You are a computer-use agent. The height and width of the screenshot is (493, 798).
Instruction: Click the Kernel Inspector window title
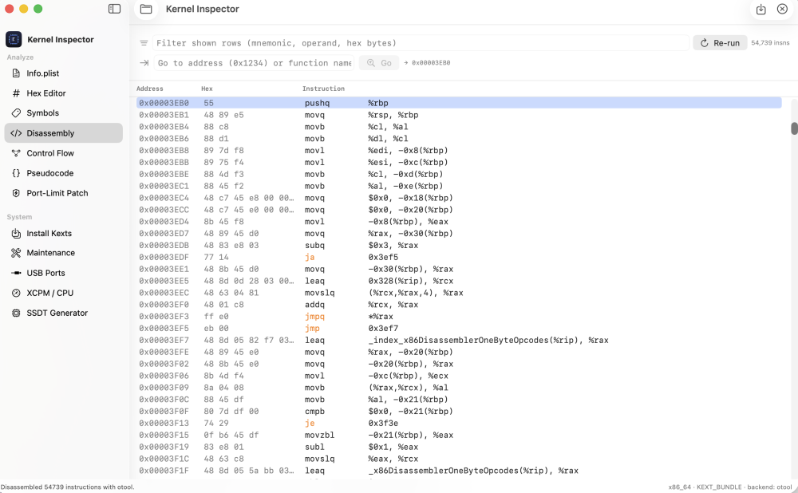click(x=202, y=9)
